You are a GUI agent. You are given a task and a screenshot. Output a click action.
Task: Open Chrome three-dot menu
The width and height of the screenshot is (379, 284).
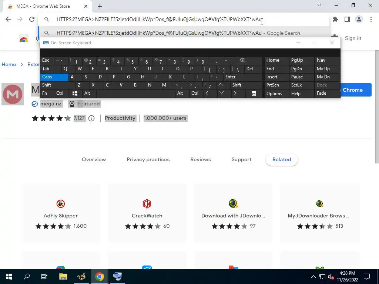click(371, 19)
